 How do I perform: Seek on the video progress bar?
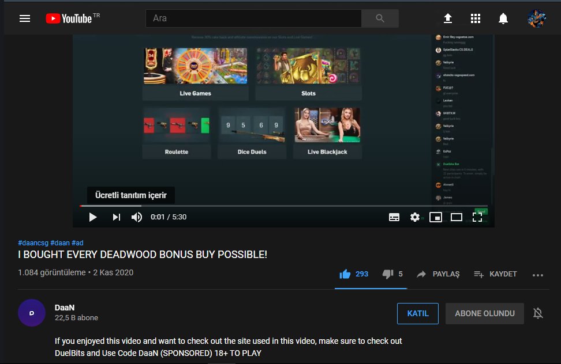tap(283, 206)
